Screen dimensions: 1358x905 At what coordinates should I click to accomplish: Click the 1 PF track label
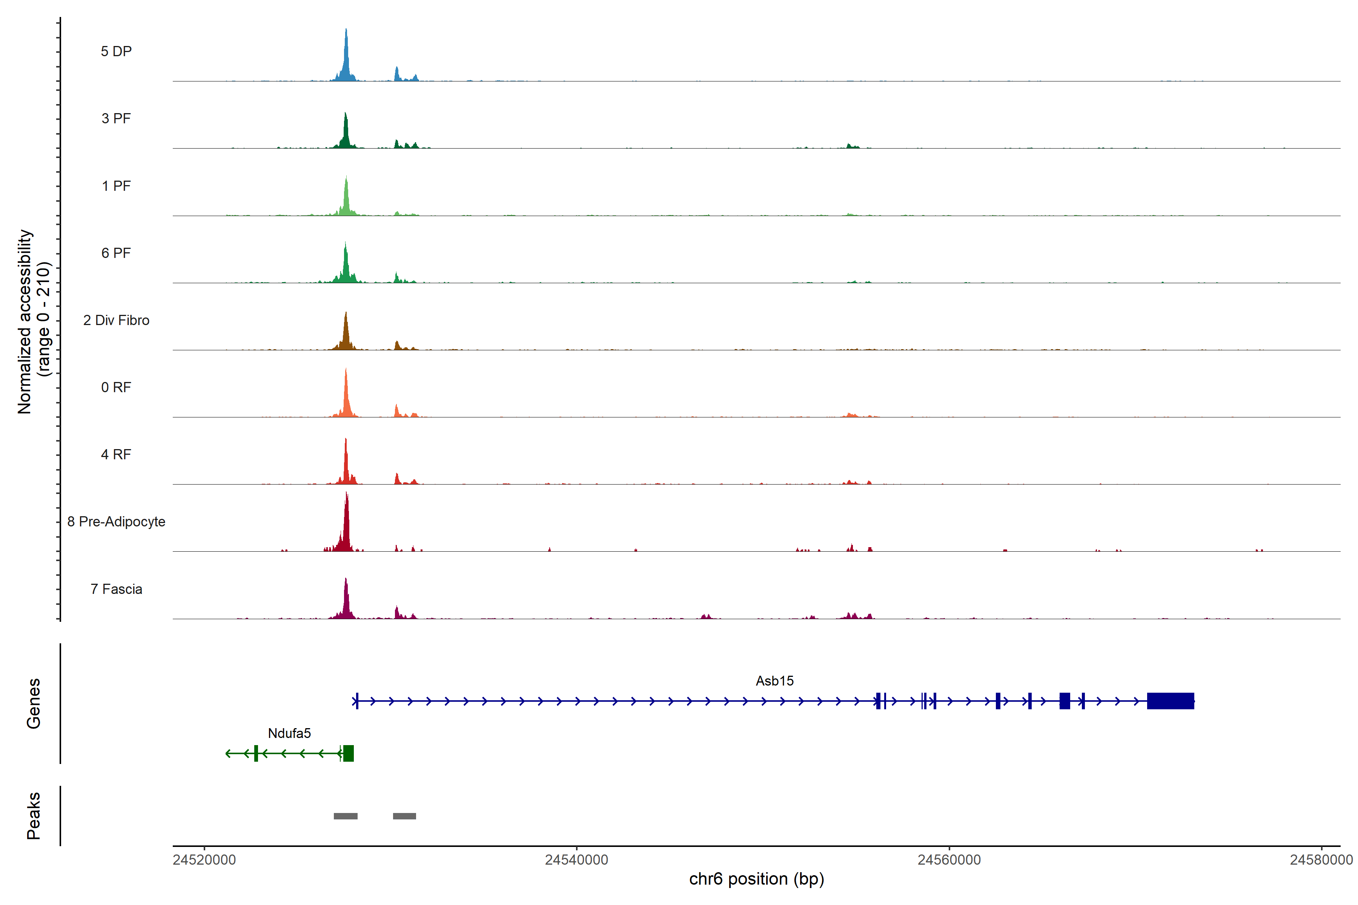point(116,186)
